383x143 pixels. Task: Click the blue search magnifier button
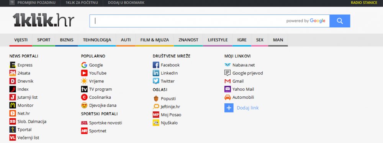340,21
